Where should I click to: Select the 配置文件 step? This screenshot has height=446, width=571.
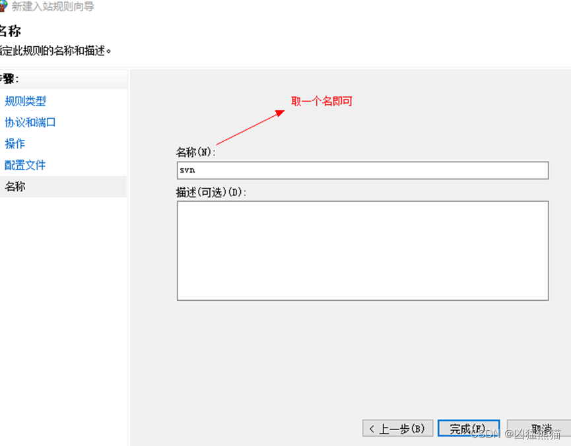[x=25, y=165]
